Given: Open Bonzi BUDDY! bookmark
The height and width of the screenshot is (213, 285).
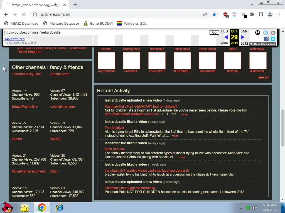Looking at the screenshot, I should point(98,23).
